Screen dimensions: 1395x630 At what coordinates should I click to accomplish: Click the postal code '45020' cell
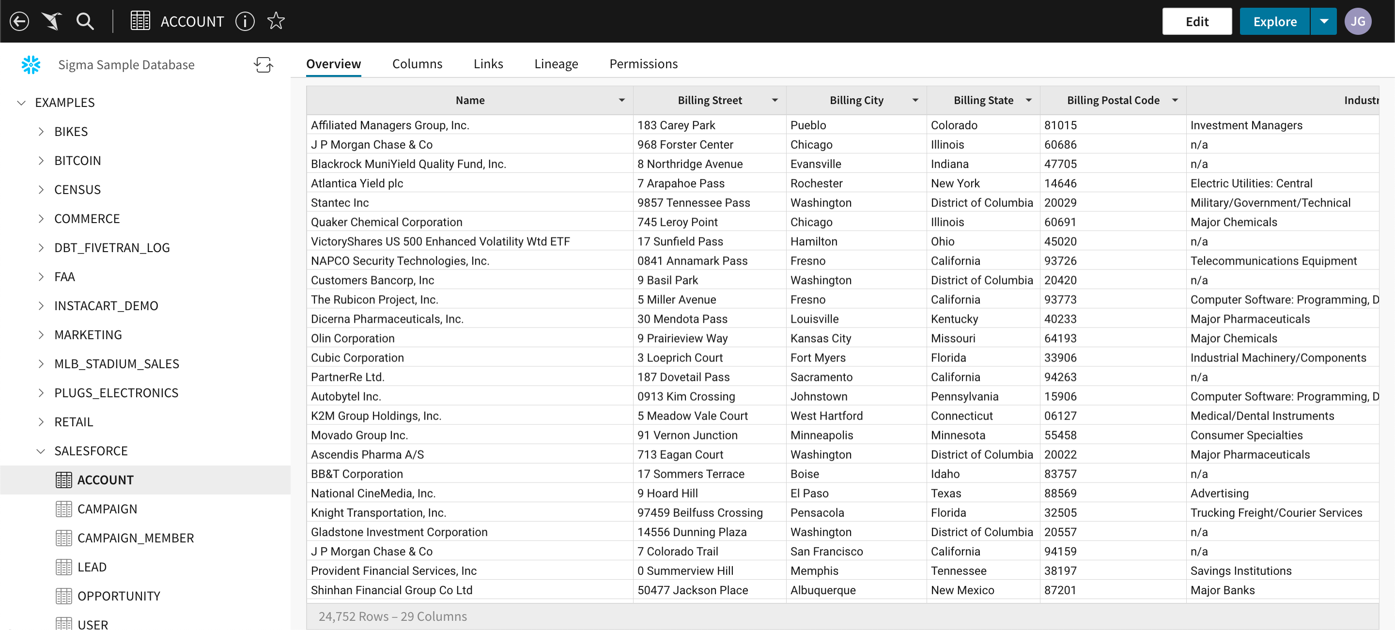tap(1113, 241)
